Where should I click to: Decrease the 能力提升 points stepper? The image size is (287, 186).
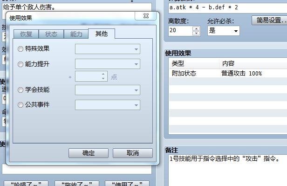point(103,79)
